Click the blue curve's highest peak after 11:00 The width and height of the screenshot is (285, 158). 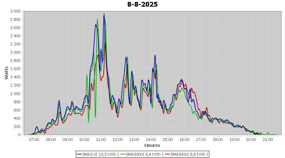coord(104,14)
